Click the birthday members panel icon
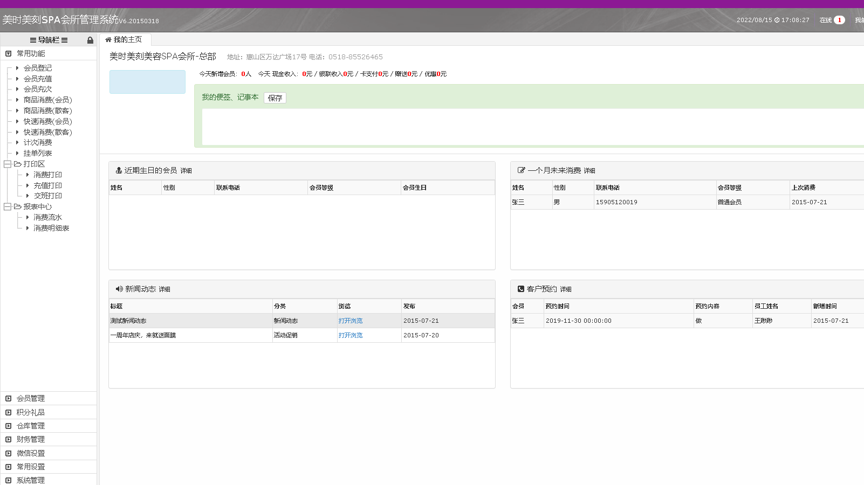 119,170
